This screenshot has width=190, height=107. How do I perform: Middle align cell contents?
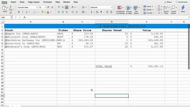pyautogui.click(x=63, y=7)
